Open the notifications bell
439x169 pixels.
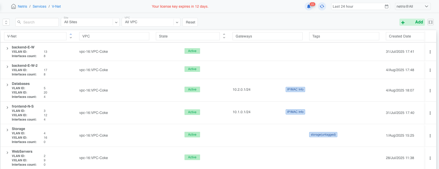click(x=309, y=6)
